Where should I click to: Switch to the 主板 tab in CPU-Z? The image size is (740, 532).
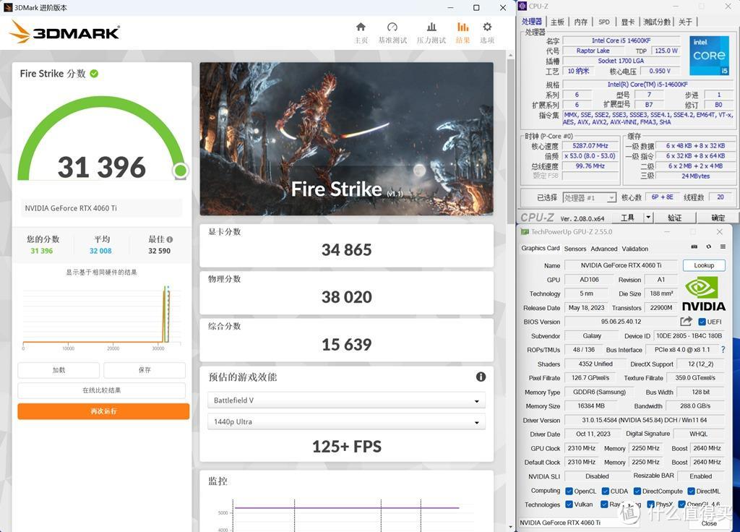557,22
